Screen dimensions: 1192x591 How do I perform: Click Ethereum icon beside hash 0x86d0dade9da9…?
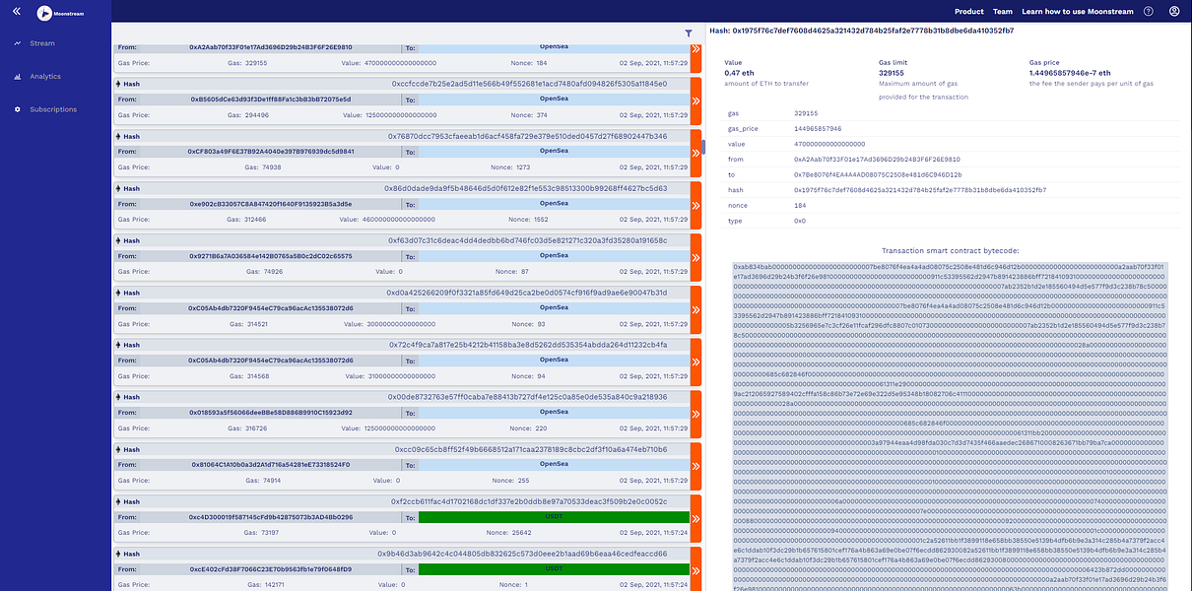(119, 188)
